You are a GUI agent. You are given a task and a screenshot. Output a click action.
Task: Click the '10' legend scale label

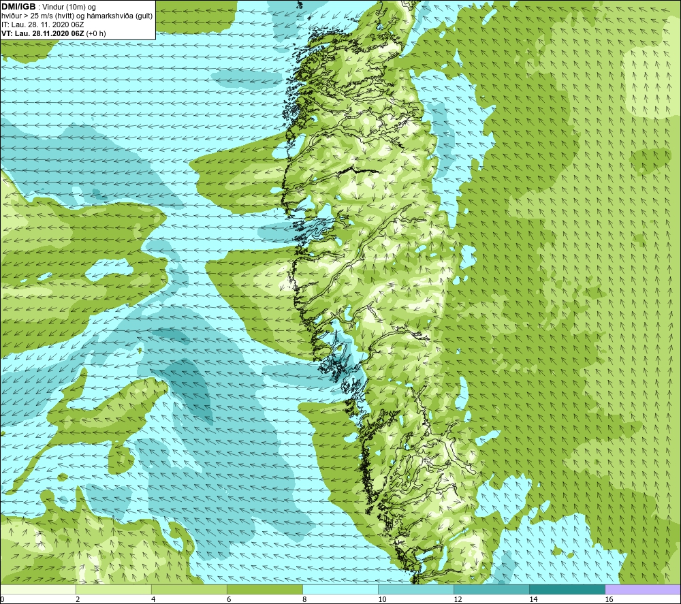[382, 599]
